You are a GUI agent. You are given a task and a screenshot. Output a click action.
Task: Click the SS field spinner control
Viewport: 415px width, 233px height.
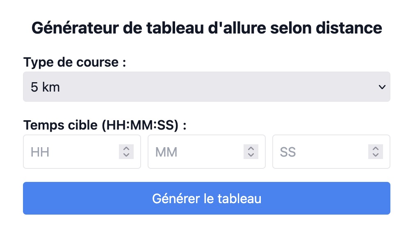pyautogui.click(x=376, y=152)
